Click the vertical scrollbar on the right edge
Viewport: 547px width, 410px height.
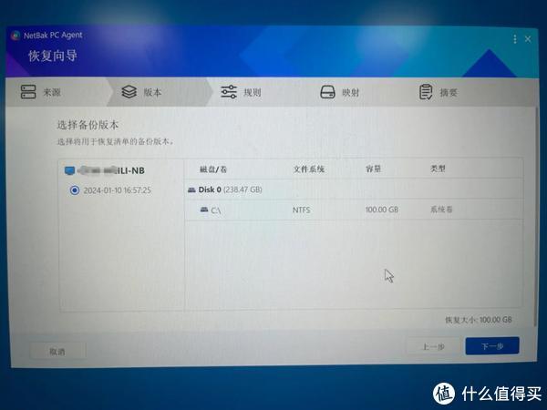tap(534, 216)
